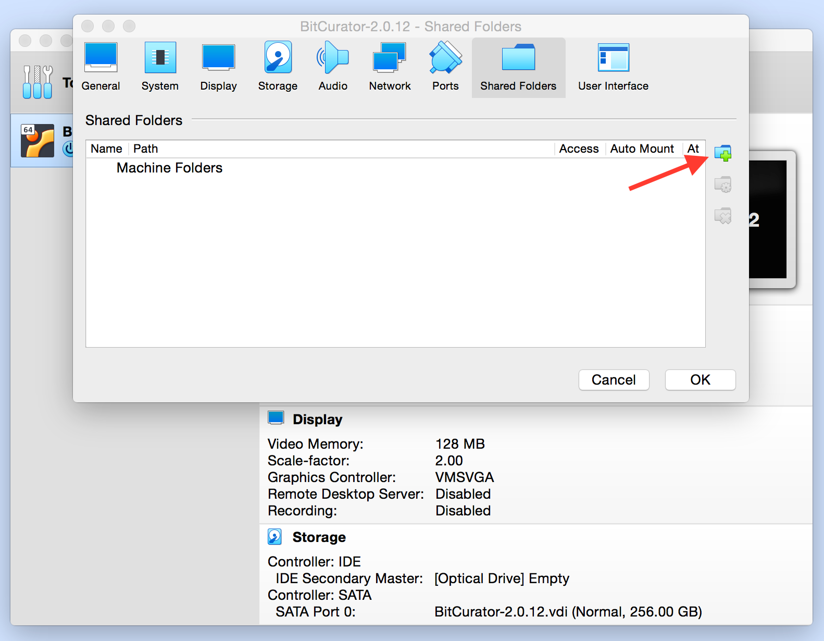The height and width of the screenshot is (641, 824).
Task: Click the 'VMSVGA' graphics controller value
Action: [x=465, y=477]
